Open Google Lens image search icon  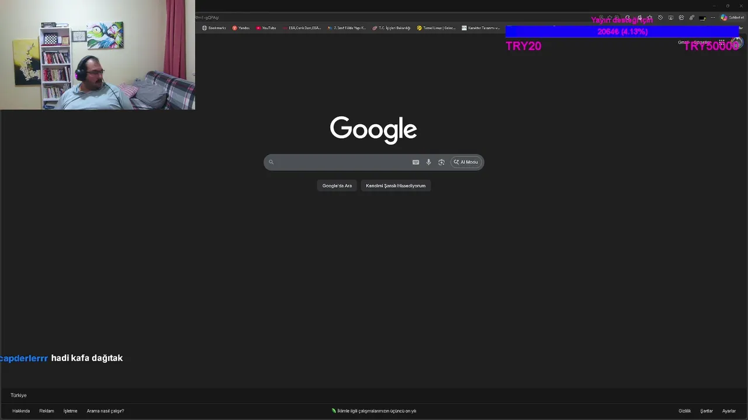tap(441, 162)
